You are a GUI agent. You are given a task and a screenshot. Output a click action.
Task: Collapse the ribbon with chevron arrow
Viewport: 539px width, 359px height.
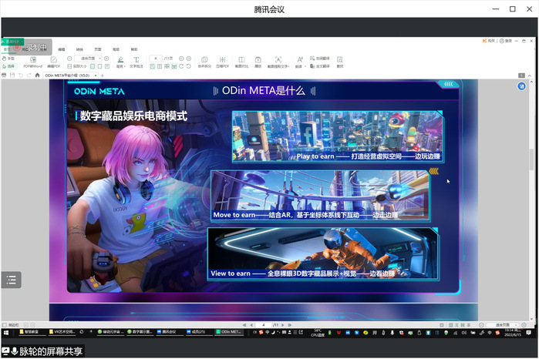[530, 75]
